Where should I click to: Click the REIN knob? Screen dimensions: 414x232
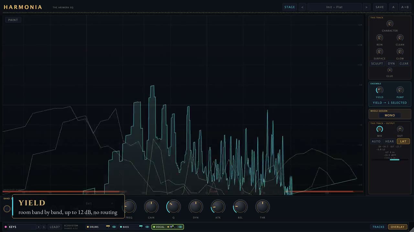[x=379, y=38]
